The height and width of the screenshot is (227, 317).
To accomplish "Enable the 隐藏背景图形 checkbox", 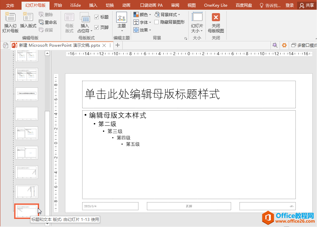I will (157, 22).
